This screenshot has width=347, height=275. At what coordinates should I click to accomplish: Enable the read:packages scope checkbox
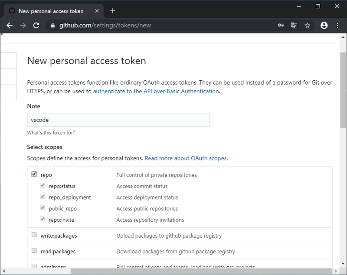pos(34,250)
